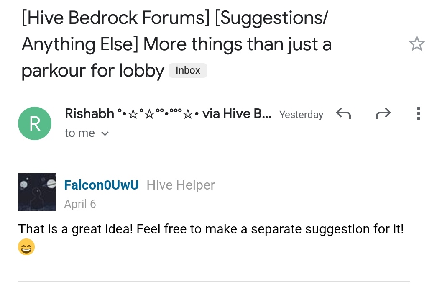Click the forward arrow icon

click(383, 113)
